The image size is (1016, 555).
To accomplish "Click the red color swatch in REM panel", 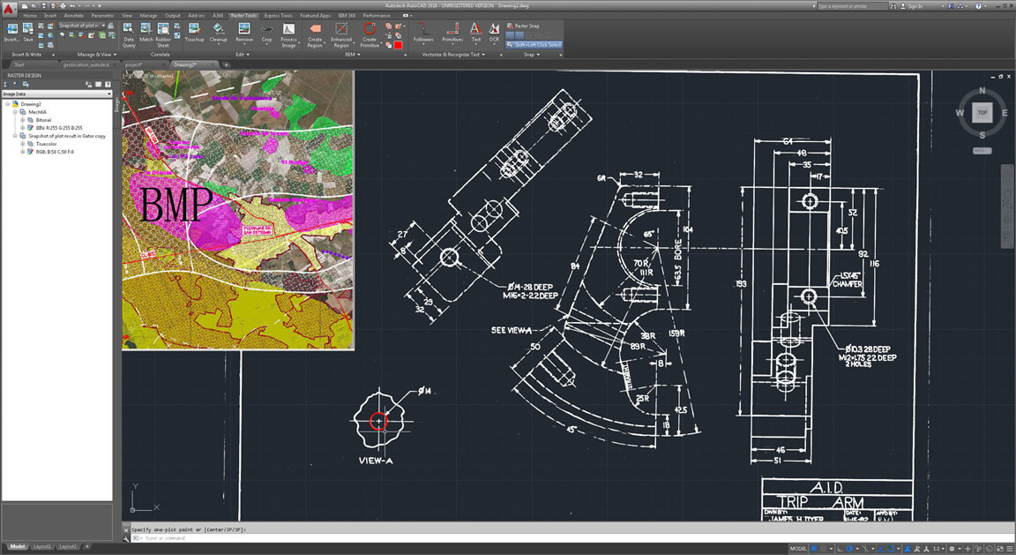I will [x=399, y=44].
